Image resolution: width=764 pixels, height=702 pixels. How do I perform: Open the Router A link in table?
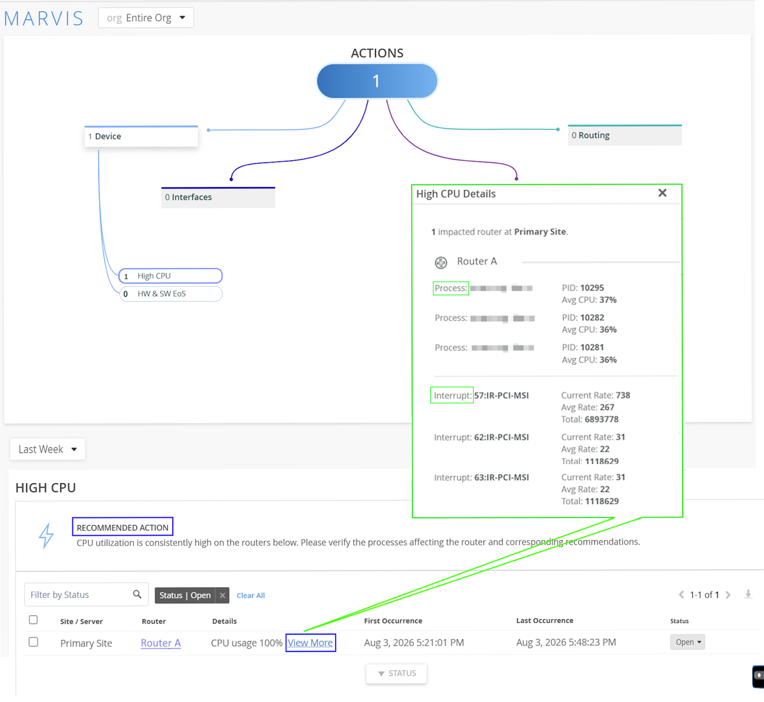(161, 643)
